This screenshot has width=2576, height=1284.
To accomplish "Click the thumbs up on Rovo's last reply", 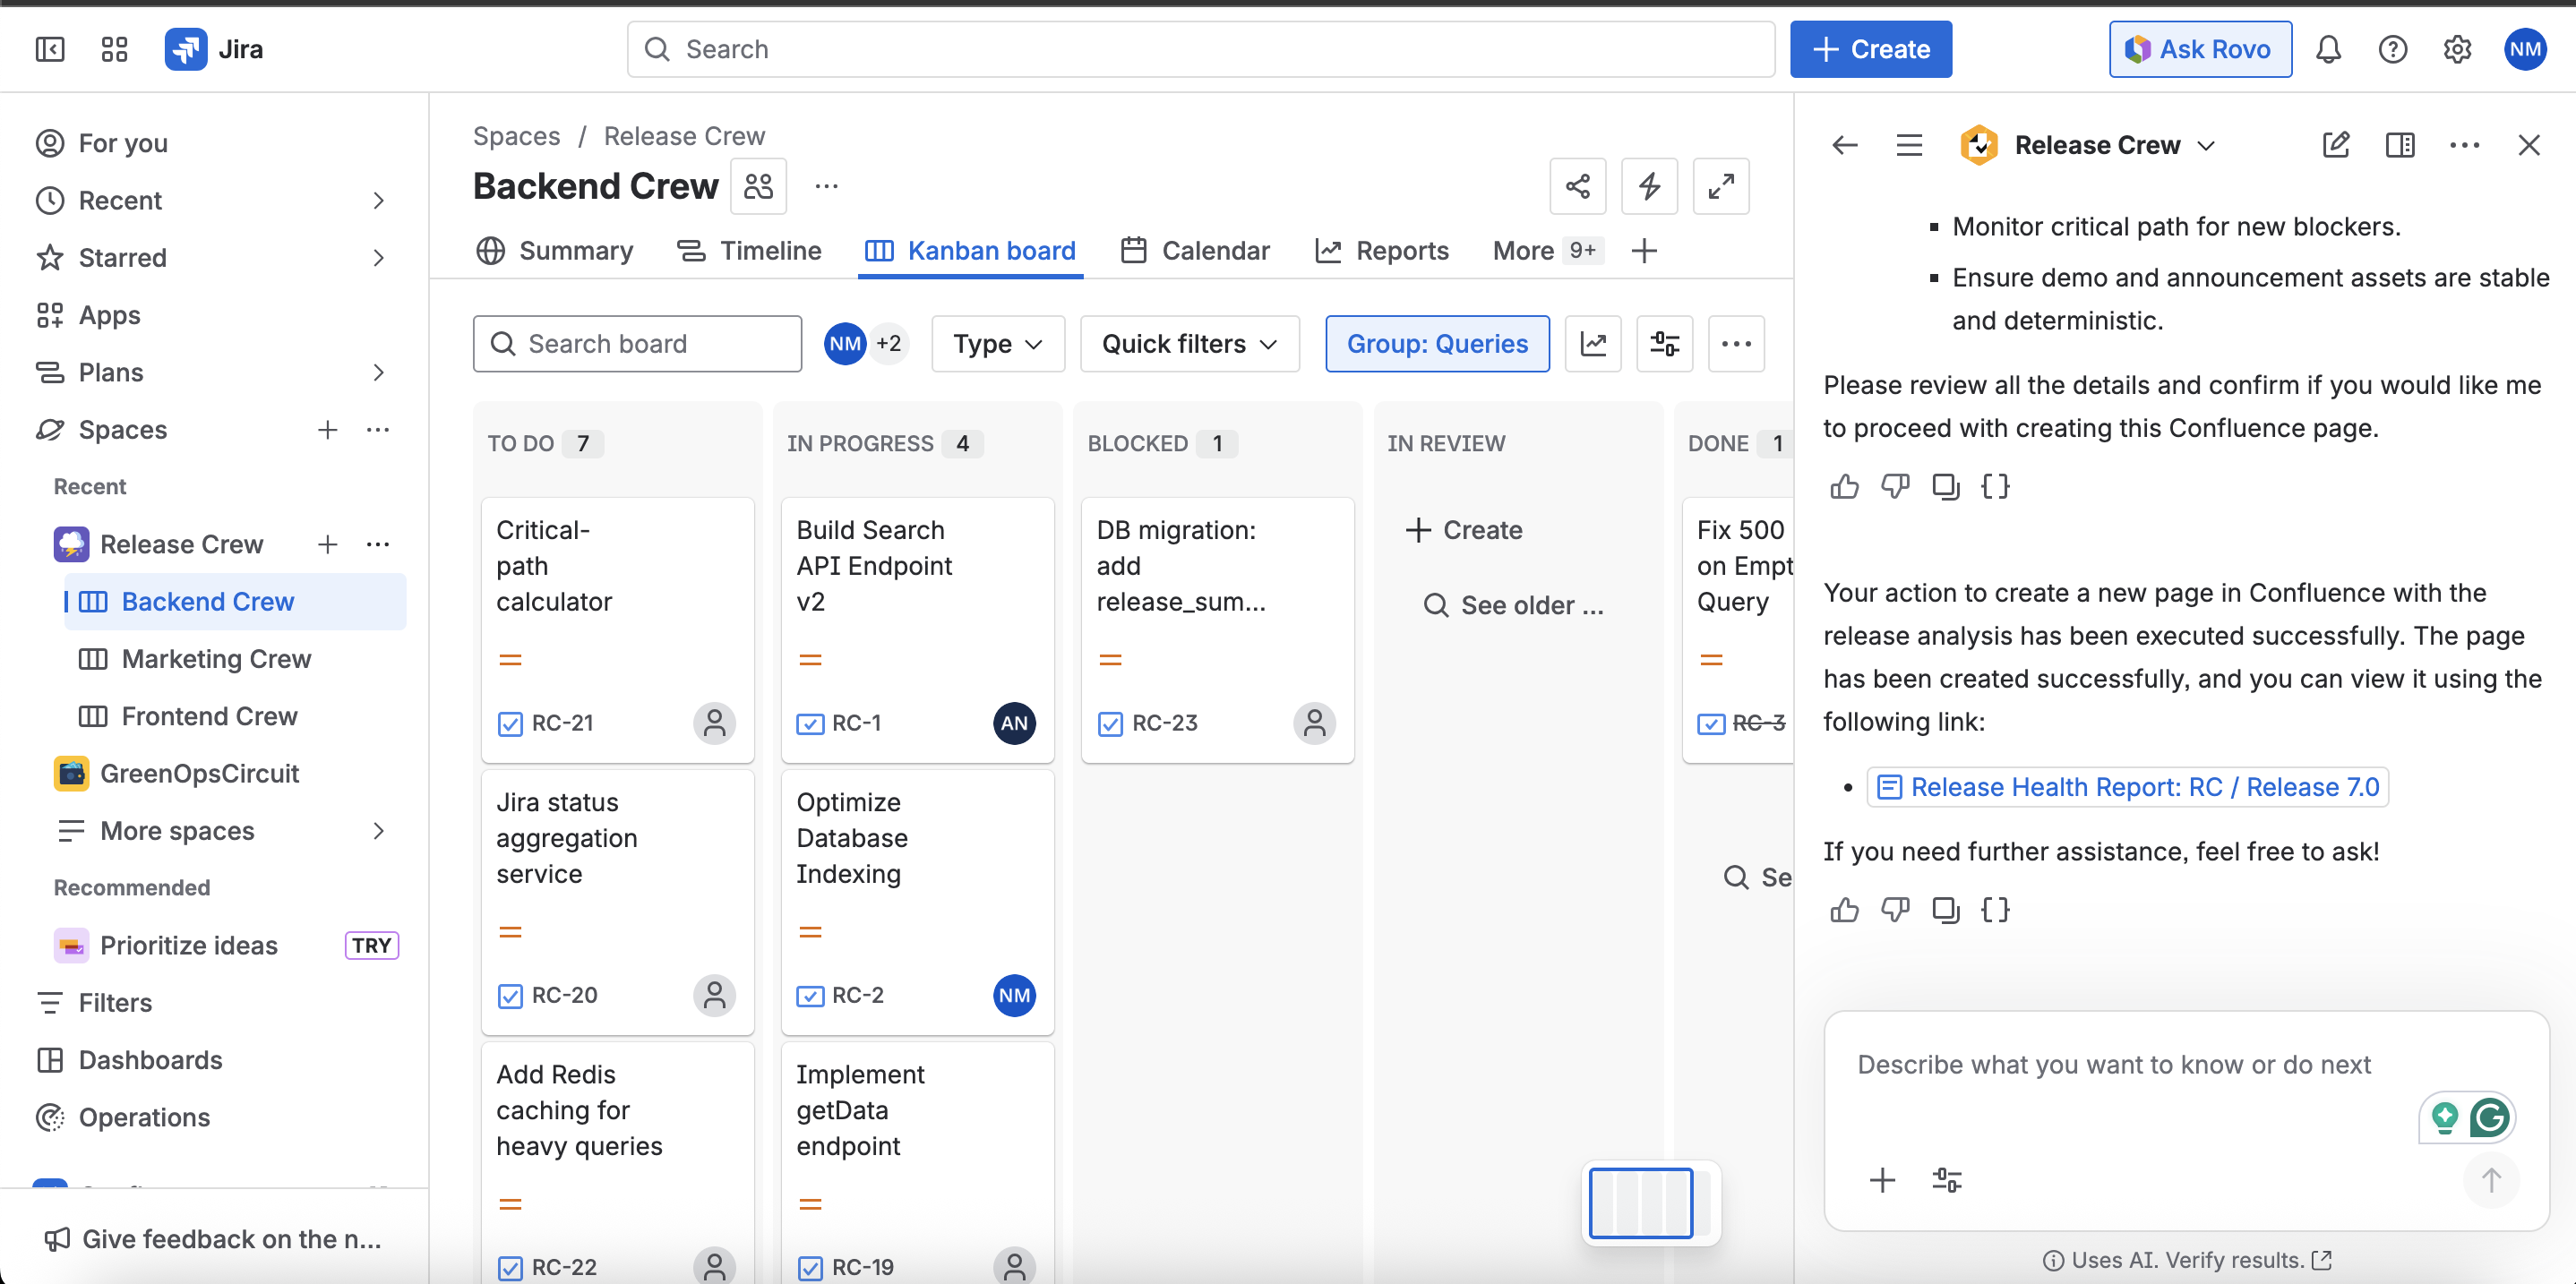I will click(x=1844, y=910).
